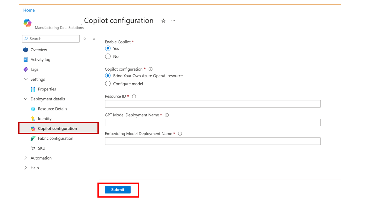The image size is (378, 212).
Task: Click the Copilot configuration page heading
Action: 119,21
